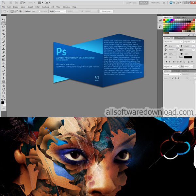The image size is (196, 196).
Task: Open the Analysis menu
Action: click(x=45, y=7)
